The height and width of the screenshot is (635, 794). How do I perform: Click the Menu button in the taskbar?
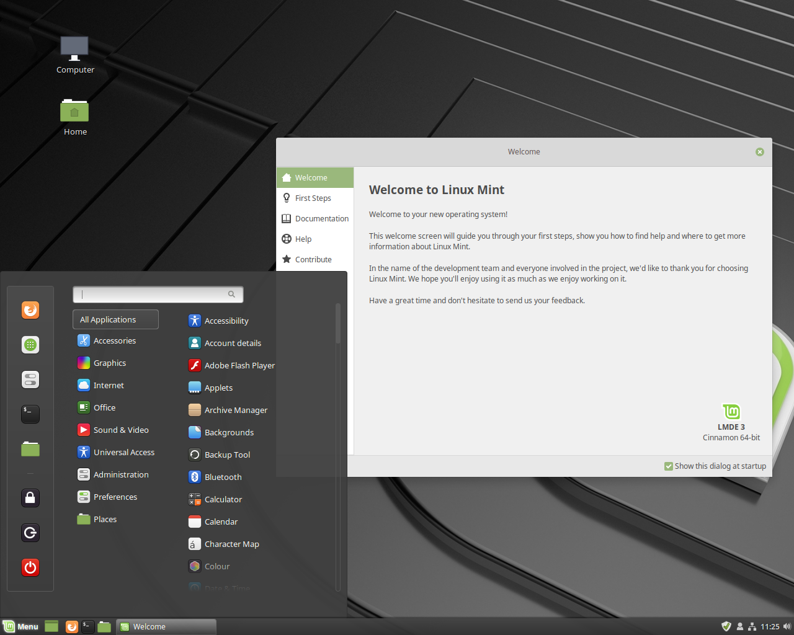pos(21,626)
